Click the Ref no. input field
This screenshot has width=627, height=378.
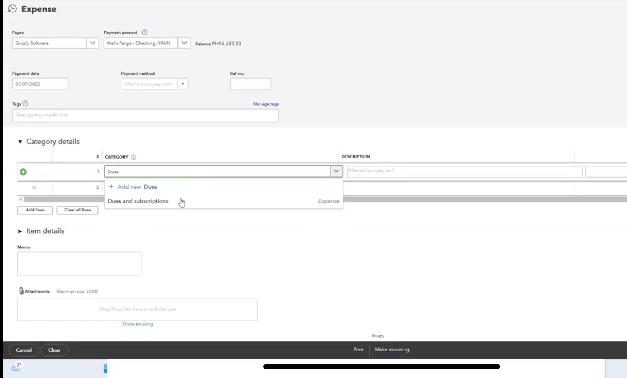tap(251, 84)
